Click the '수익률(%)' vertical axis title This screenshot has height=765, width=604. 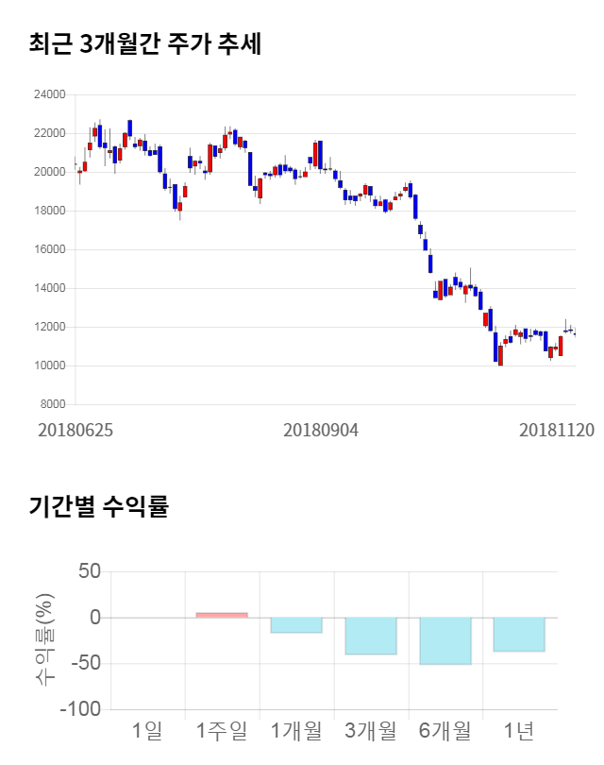coord(44,639)
